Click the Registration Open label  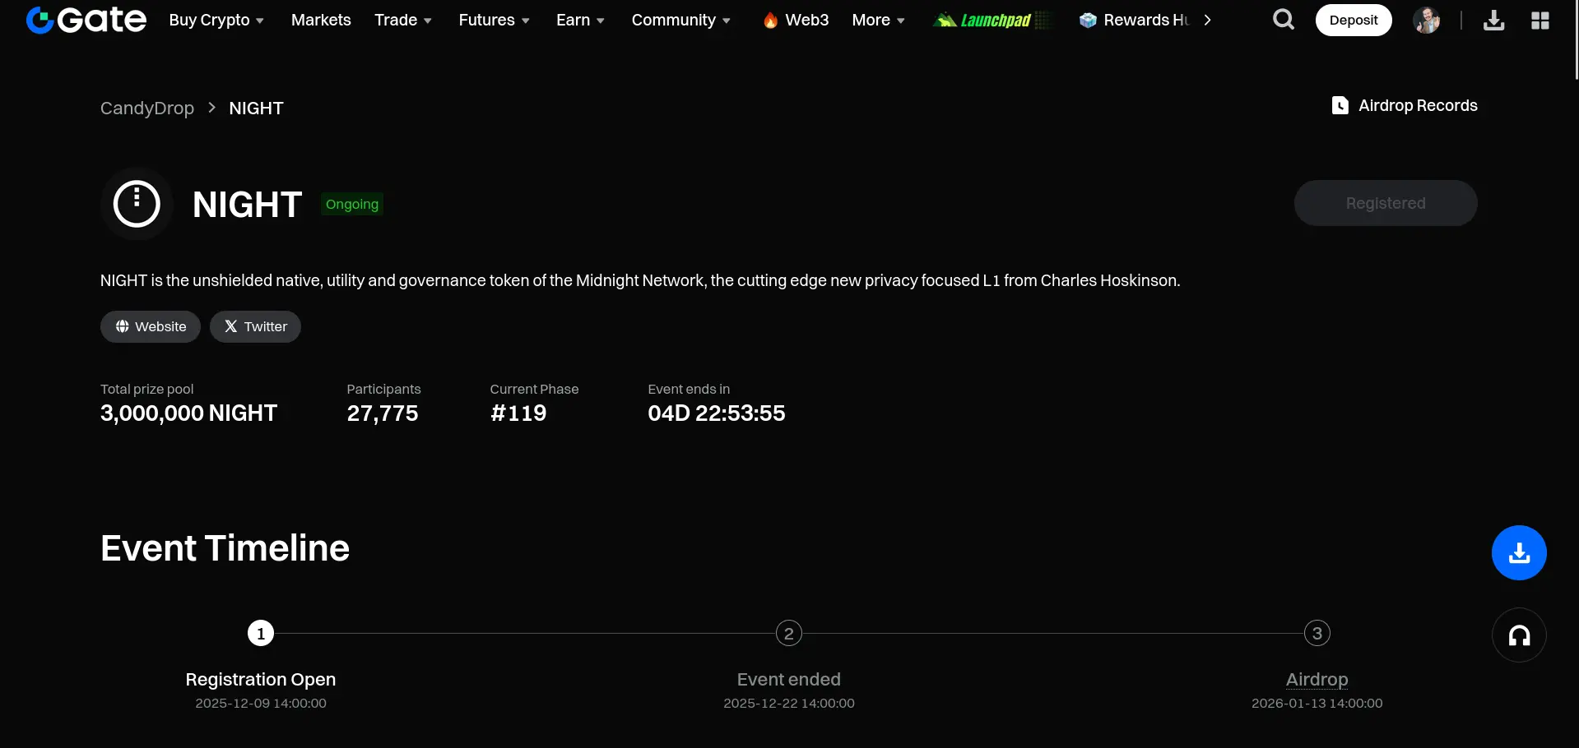(261, 679)
